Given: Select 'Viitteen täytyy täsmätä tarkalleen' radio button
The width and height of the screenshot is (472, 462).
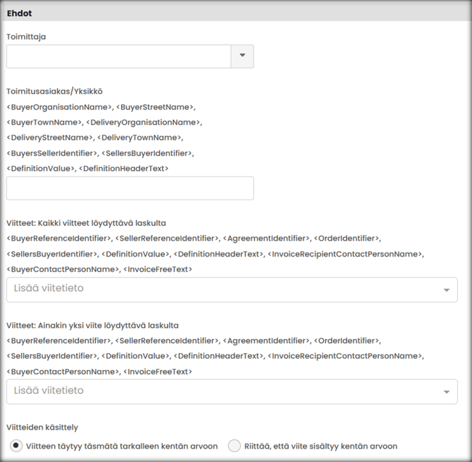Looking at the screenshot, I should coord(15,446).
